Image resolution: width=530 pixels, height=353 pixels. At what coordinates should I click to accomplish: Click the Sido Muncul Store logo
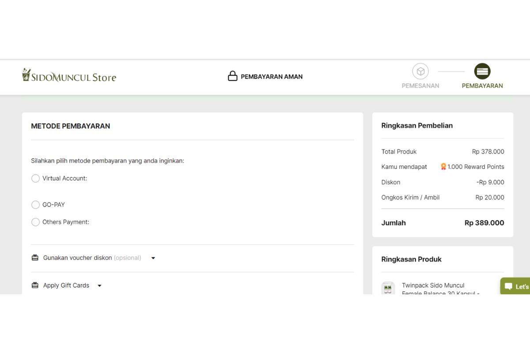coord(69,76)
